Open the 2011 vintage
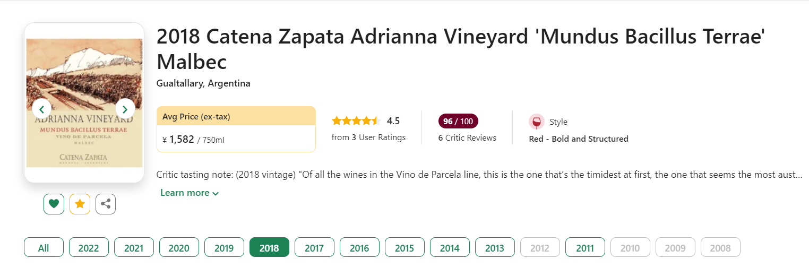The width and height of the screenshot is (809, 276). click(x=585, y=247)
